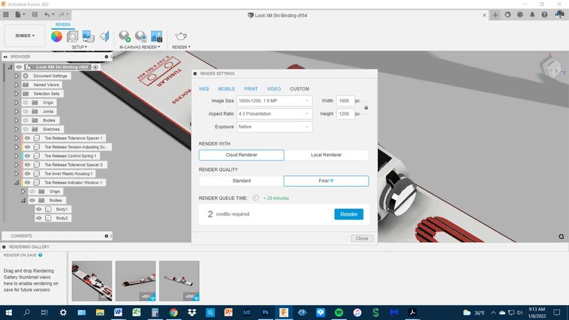The height and width of the screenshot is (320, 569).
Task: Open the Appearance color wheel tool
Action: click(x=57, y=36)
